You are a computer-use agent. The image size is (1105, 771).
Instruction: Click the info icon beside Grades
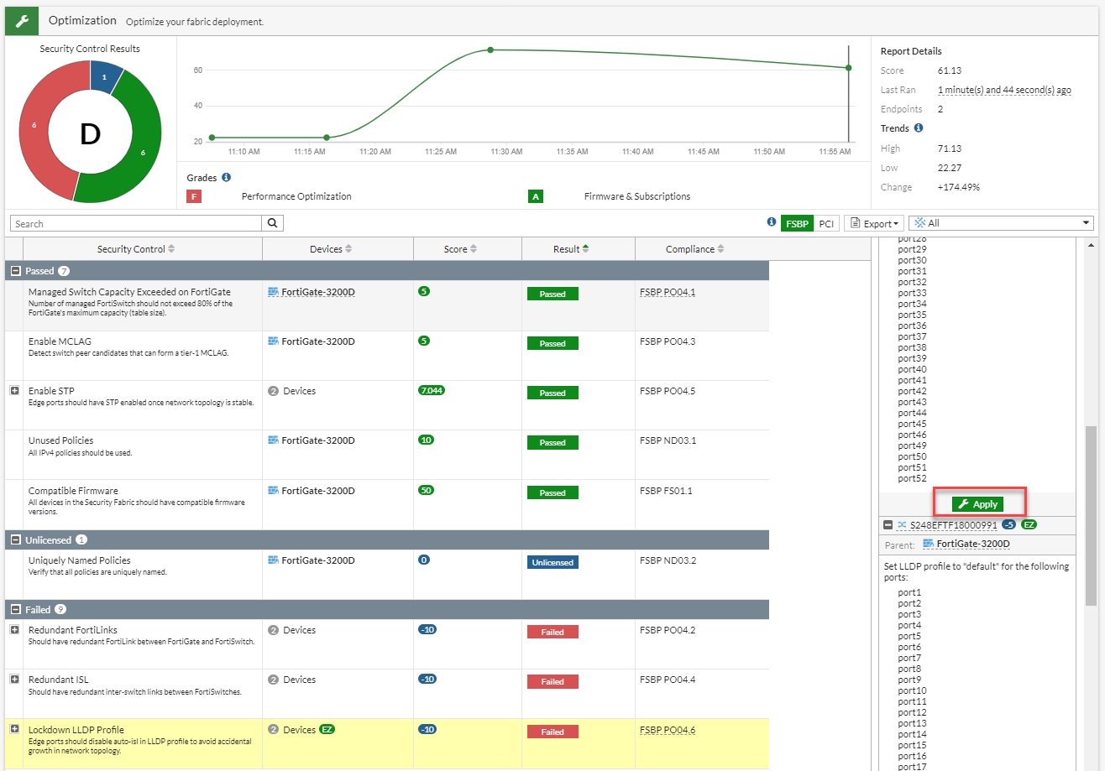click(x=227, y=178)
